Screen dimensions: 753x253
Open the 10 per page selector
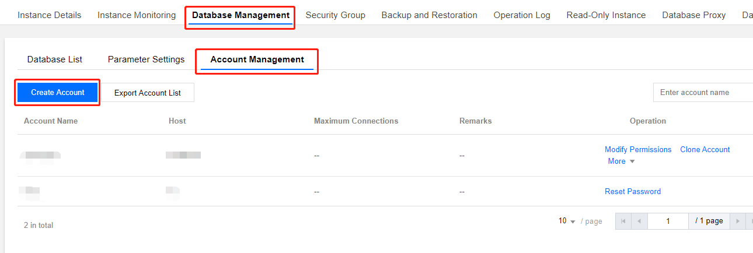[567, 221]
